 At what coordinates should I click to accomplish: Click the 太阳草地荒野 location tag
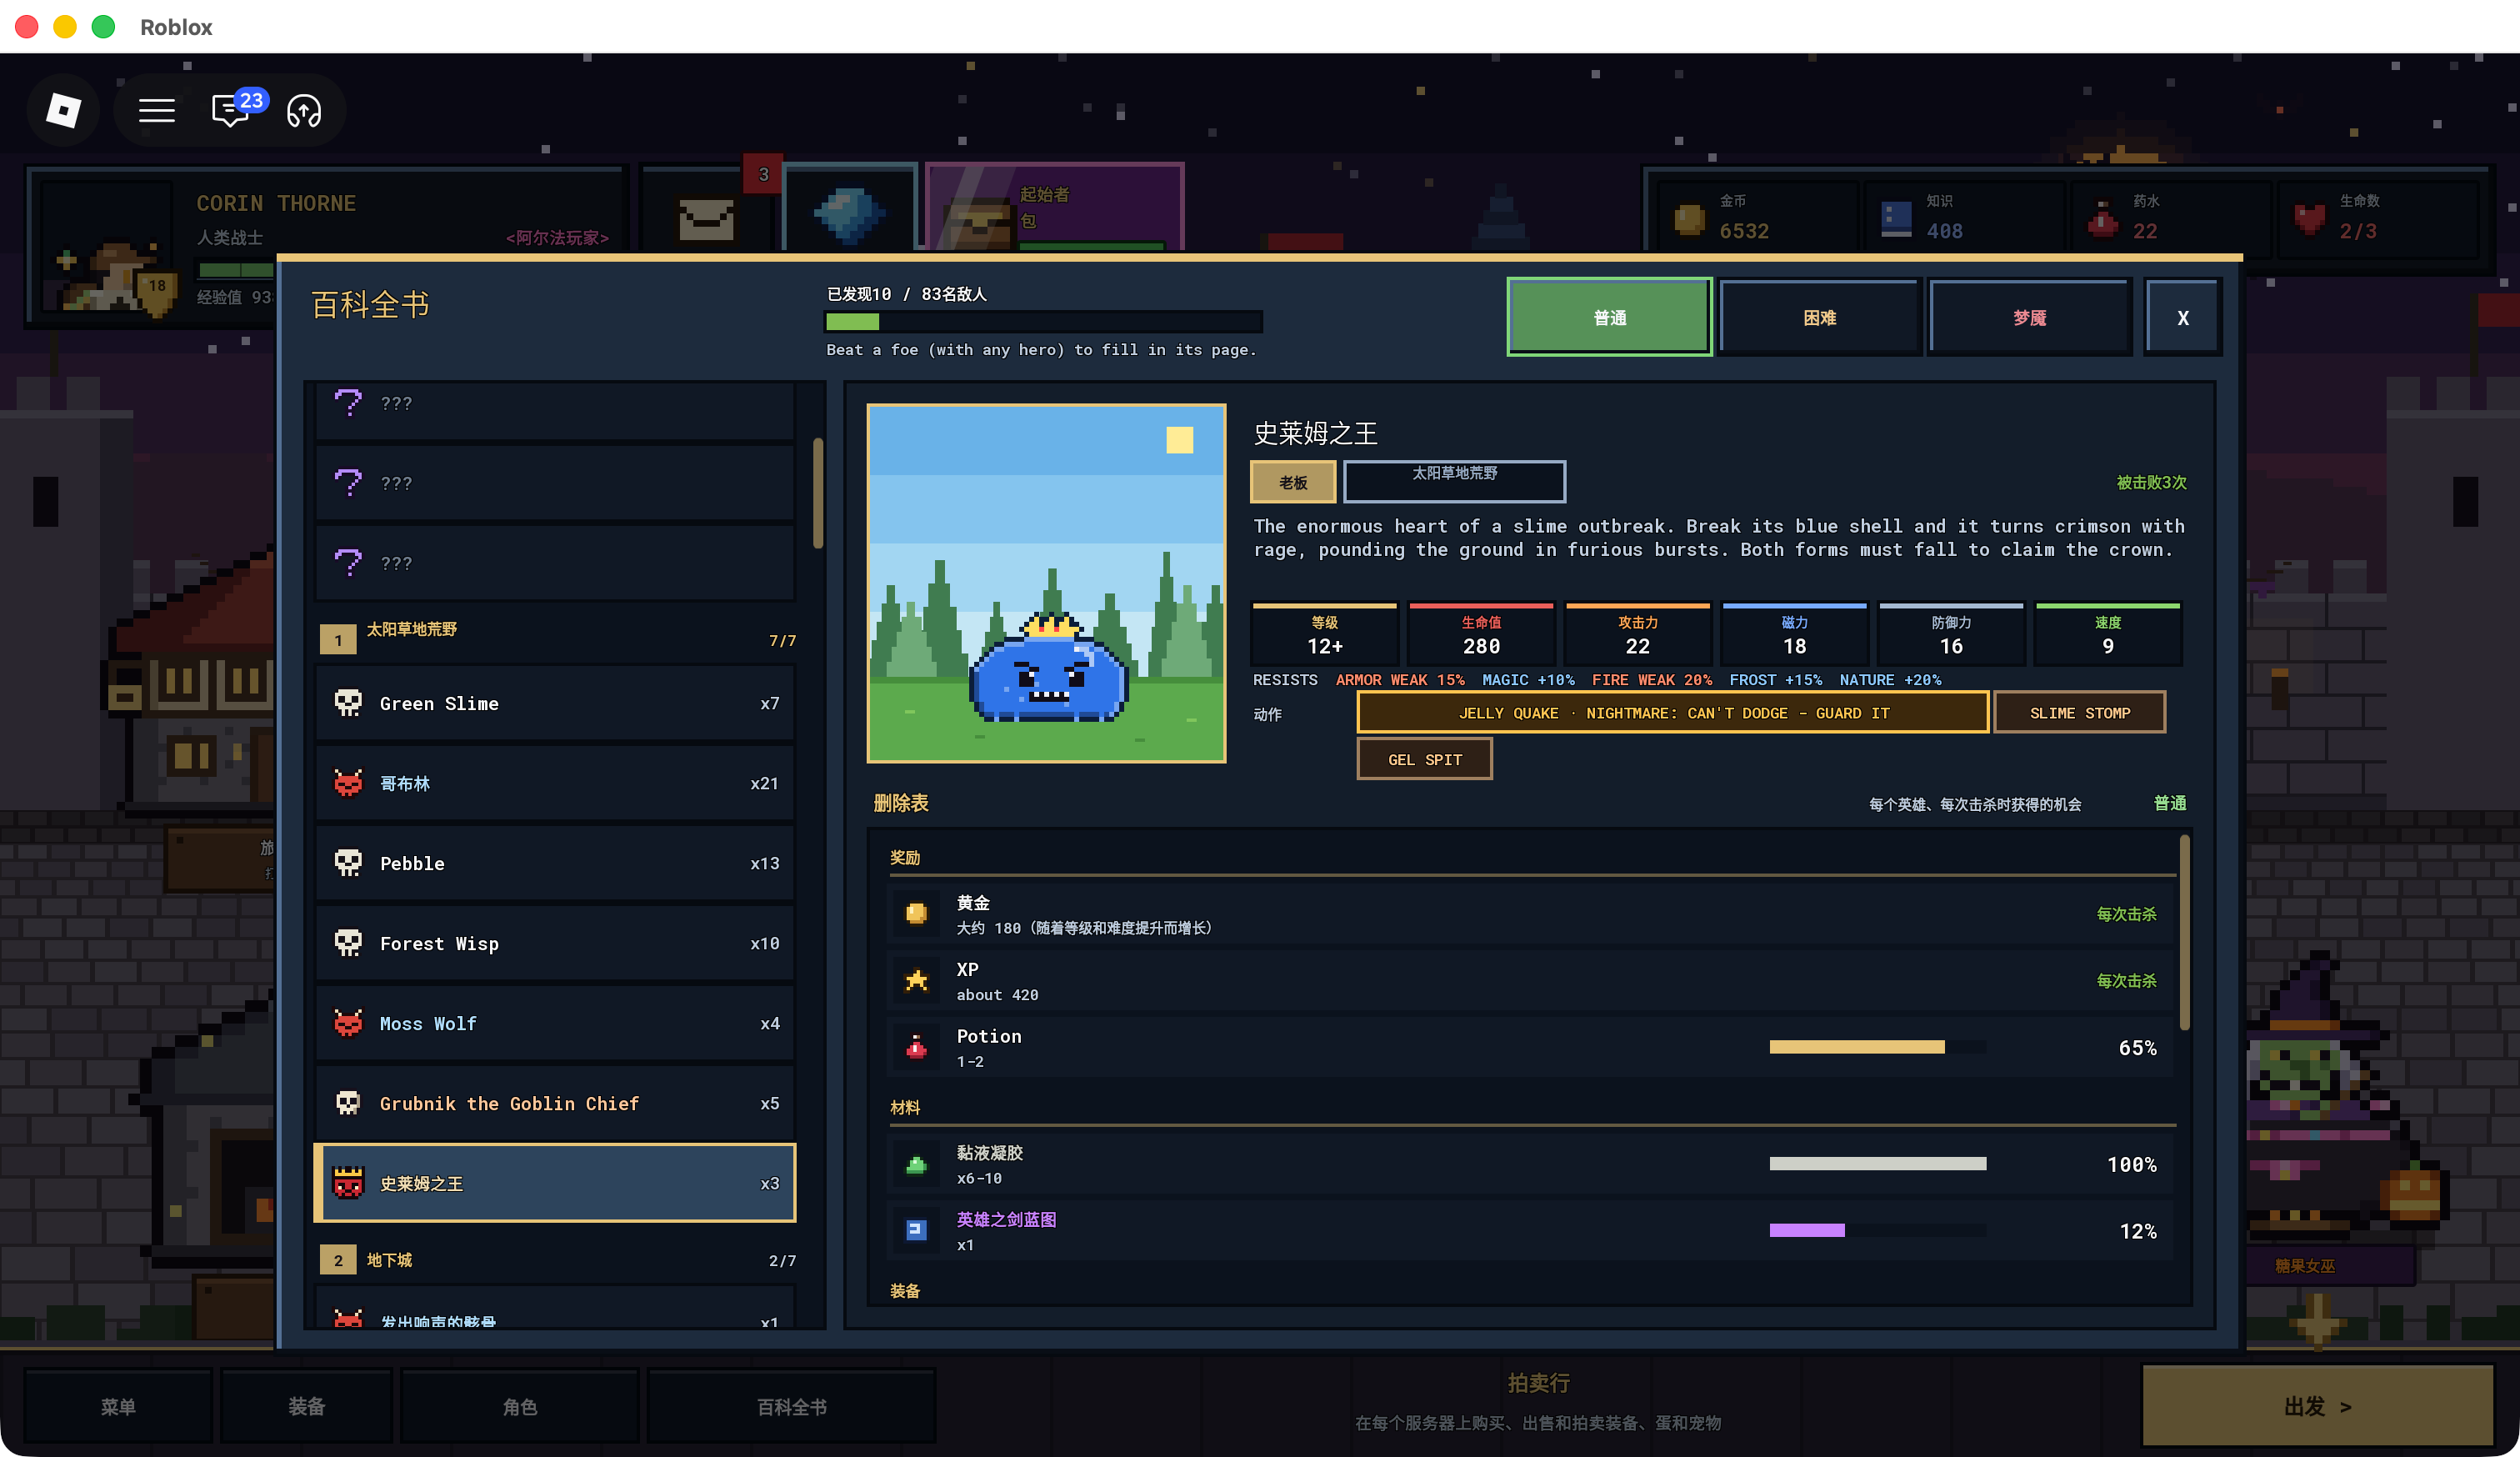1453,480
